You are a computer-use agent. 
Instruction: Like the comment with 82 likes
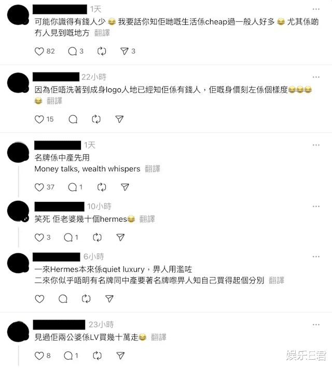pyautogui.click(x=39, y=51)
